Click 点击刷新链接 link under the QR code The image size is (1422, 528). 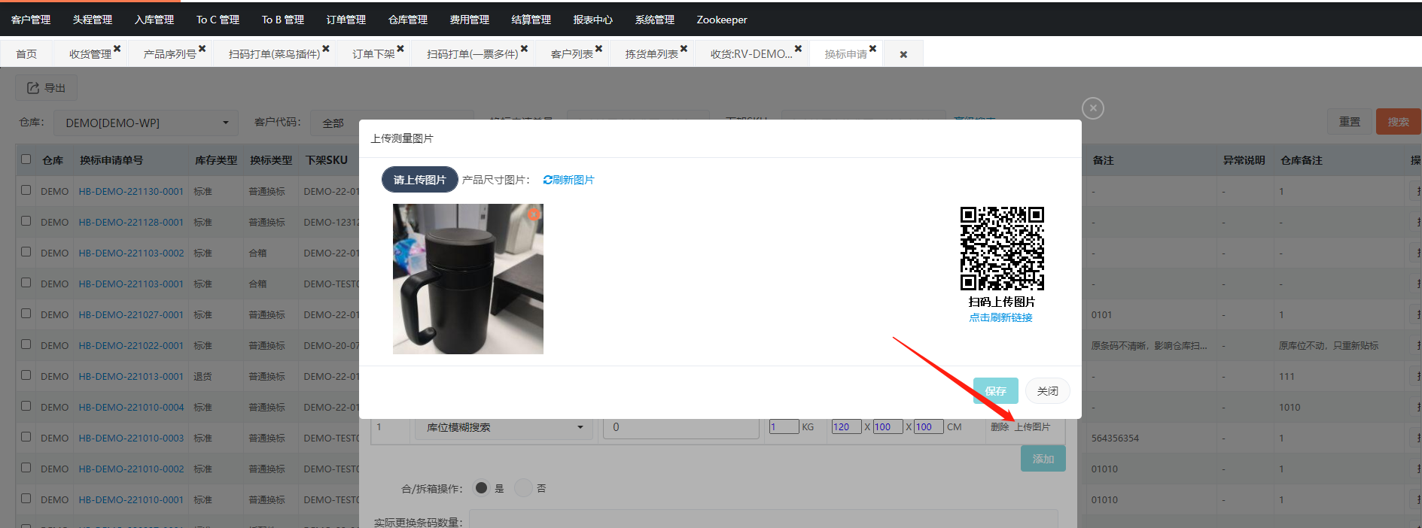click(x=1000, y=317)
